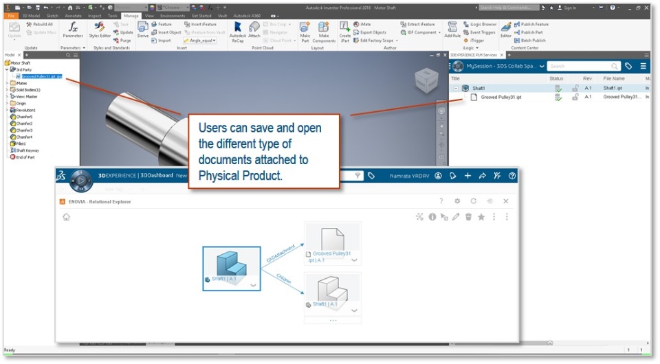The height and width of the screenshot is (364, 660).
Task: Click the info icon in the Relational Explorer
Action: 432,217
